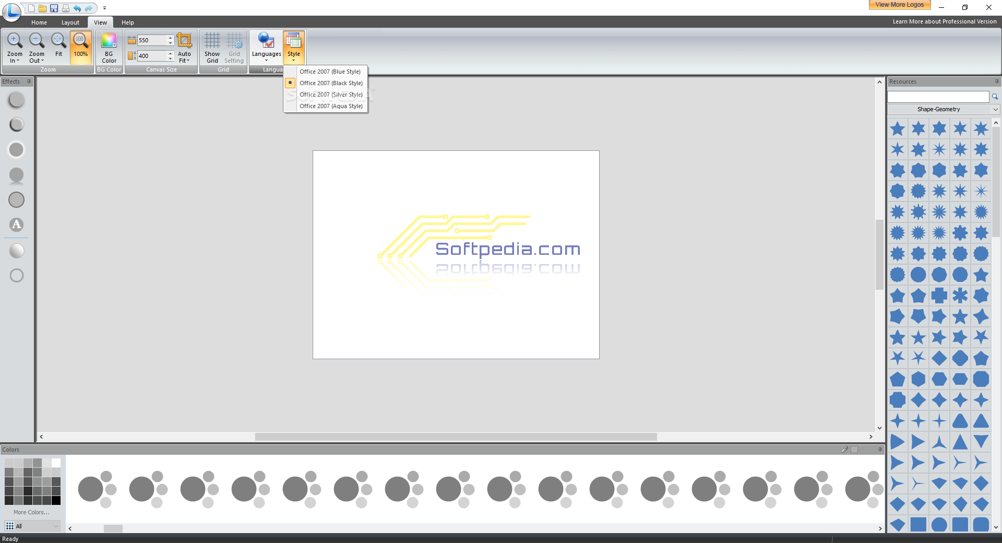Click the Resources panel scroll down arrow

tap(996, 527)
